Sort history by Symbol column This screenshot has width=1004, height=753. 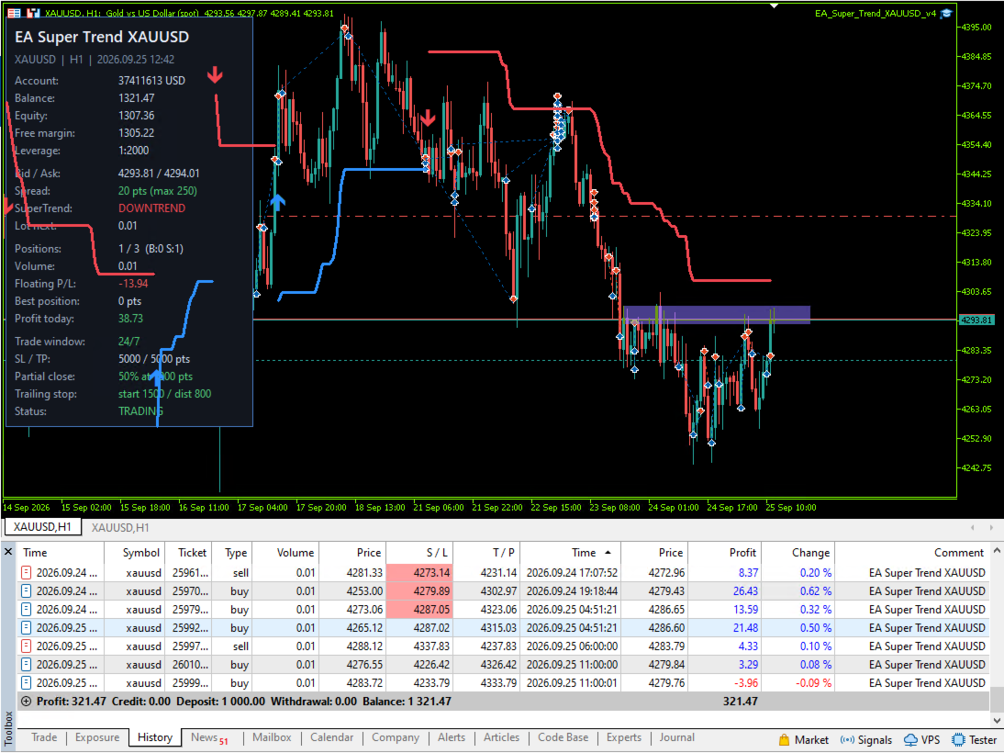(135, 553)
